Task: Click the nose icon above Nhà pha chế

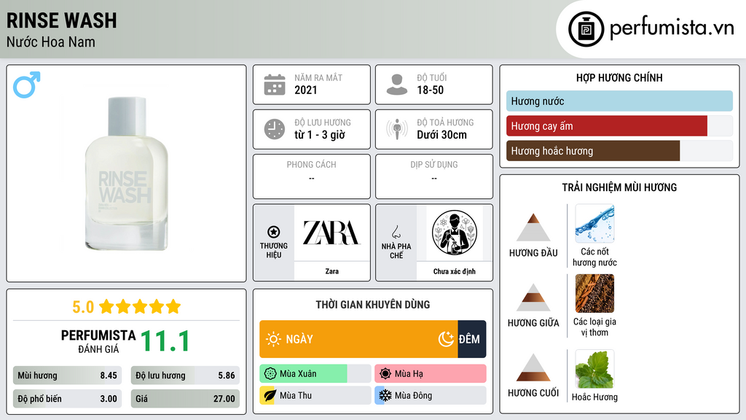Action: click(x=396, y=232)
